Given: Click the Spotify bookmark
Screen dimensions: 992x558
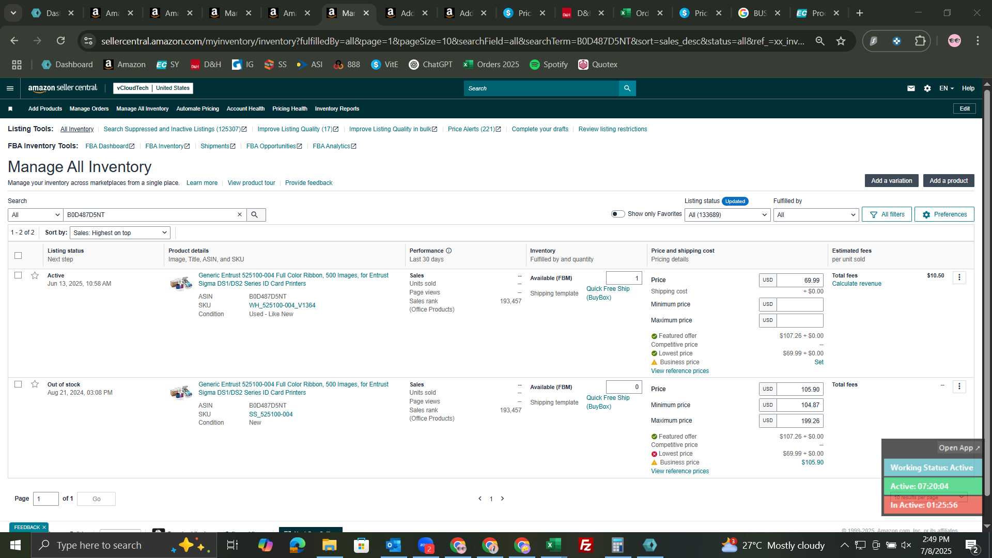Looking at the screenshot, I should click(549, 65).
